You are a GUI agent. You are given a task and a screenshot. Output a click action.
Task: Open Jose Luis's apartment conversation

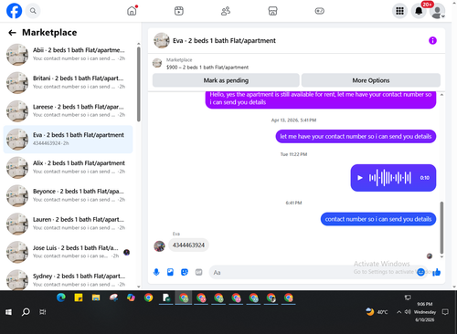pos(68,252)
